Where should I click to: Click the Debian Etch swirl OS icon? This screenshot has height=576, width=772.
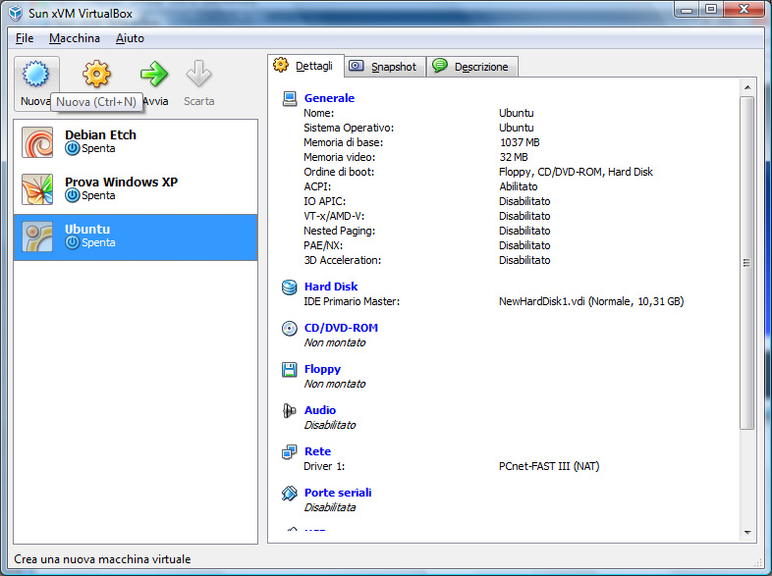click(x=37, y=142)
